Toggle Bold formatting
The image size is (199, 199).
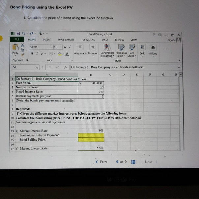(x=32, y=54)
